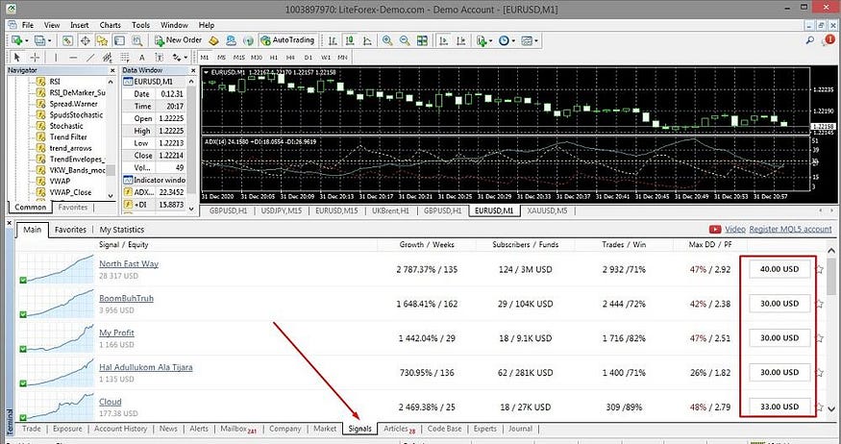This screenshot has height=444, width=841.
Task: Select the equidistant channel tool
Action: click(108, 57)
